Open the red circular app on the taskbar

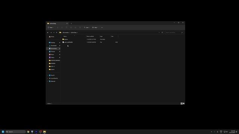pyautogui.click(x=40, y=132)
